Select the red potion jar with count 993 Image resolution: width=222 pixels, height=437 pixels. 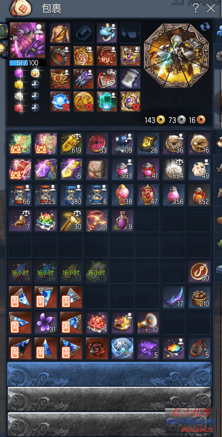click(x=122, y=169)
